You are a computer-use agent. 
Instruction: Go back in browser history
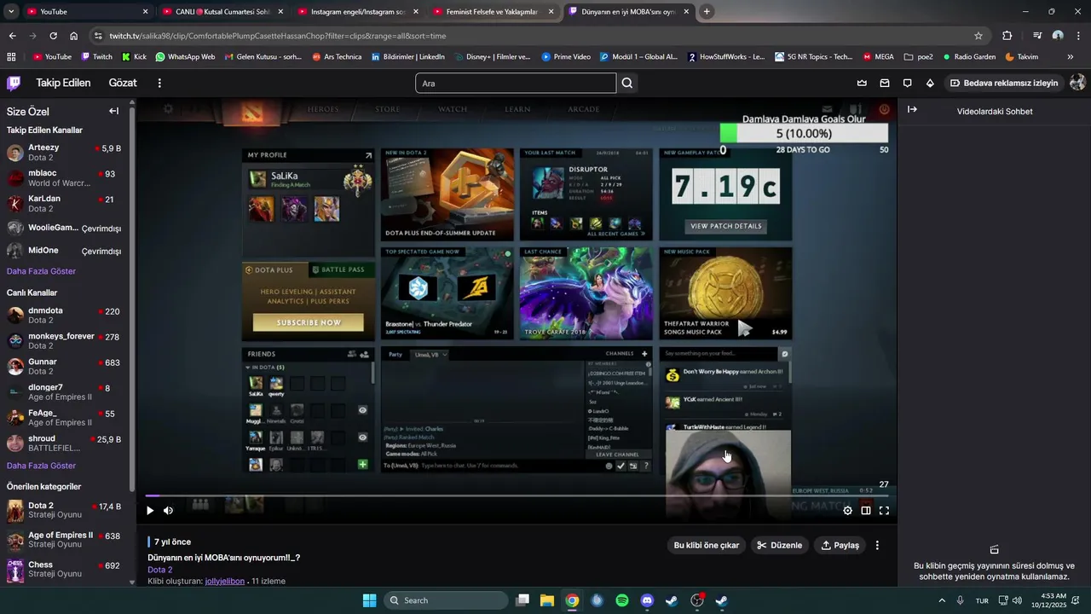click(12, 36)
